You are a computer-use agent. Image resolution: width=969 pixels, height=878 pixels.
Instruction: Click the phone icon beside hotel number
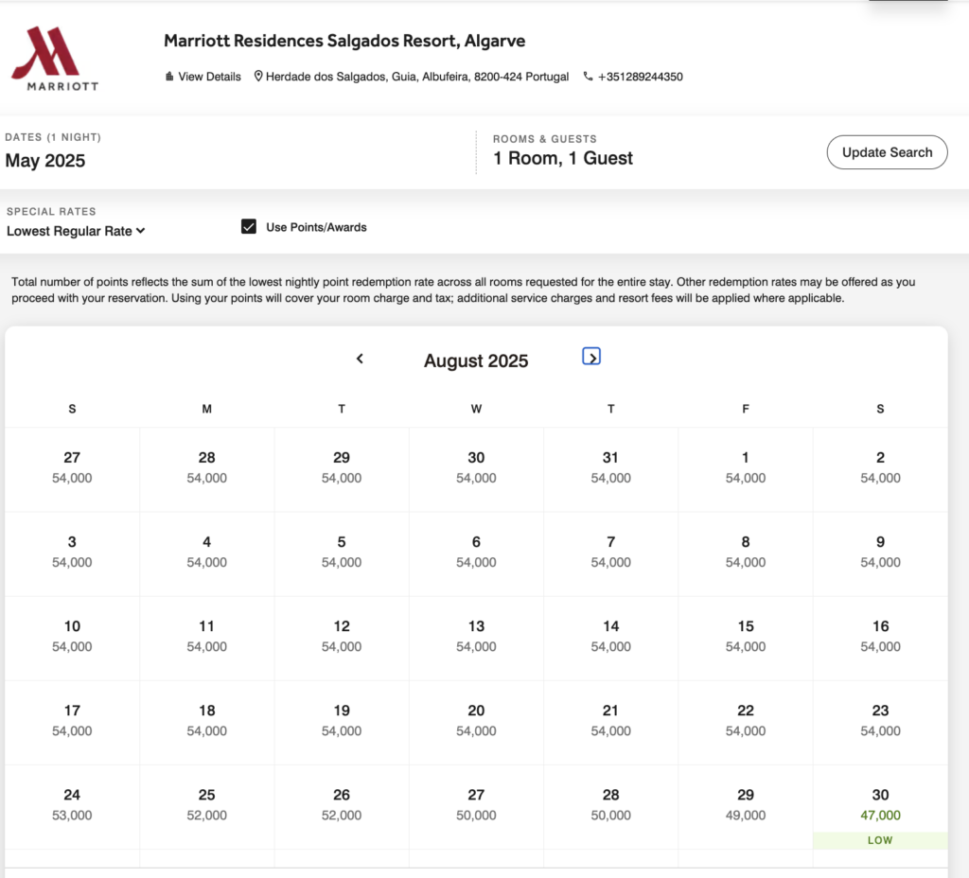(x=588, y=76)
